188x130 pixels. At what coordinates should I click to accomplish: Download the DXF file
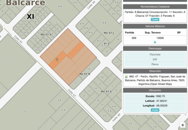tap(155, 59)
